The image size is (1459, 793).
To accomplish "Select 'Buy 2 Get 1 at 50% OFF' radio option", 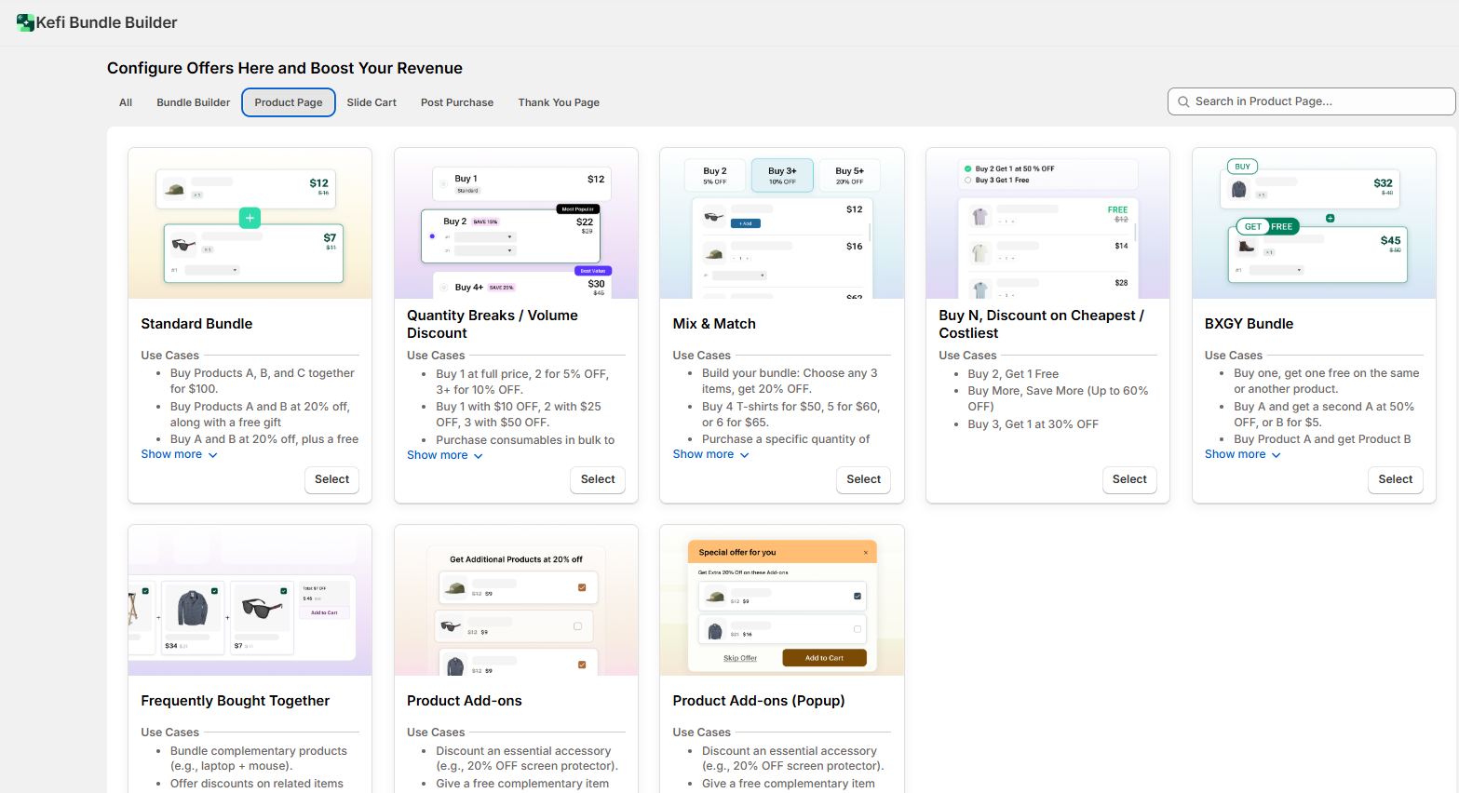I will [x=968, y=169].
